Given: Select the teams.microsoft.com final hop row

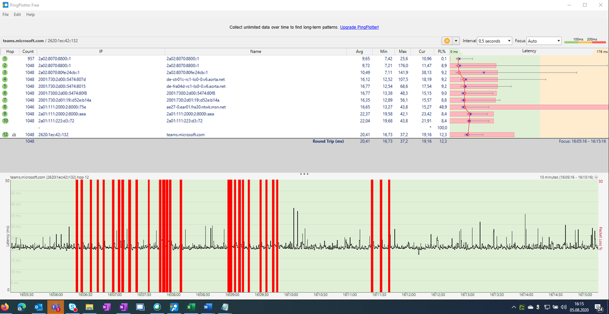Looking at the screenshot, I should click(x=186, y=135).
